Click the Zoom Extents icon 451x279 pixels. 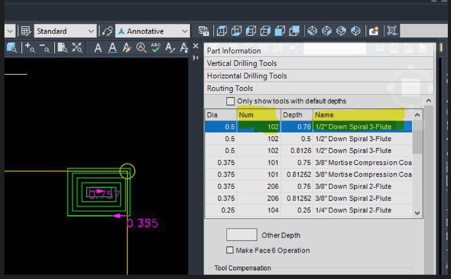(77, 48)
